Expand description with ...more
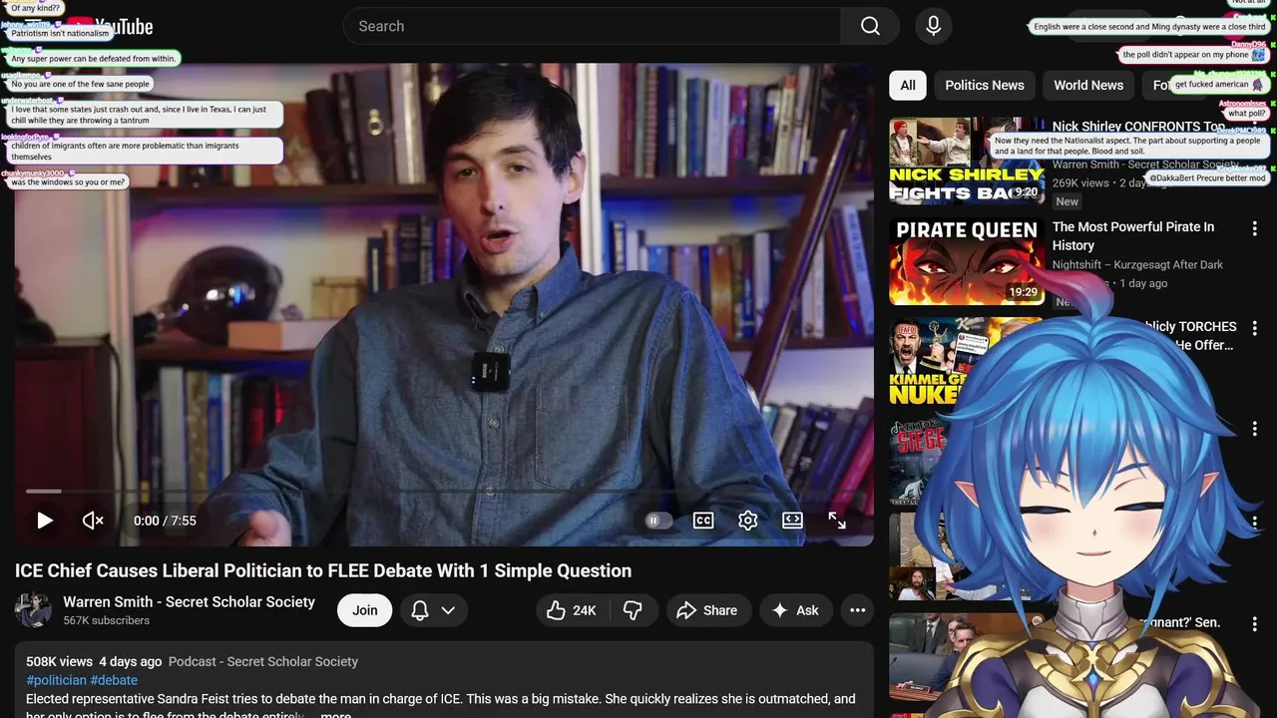The height and width of the screenshot is (718, 1277). tap(335, 715)
